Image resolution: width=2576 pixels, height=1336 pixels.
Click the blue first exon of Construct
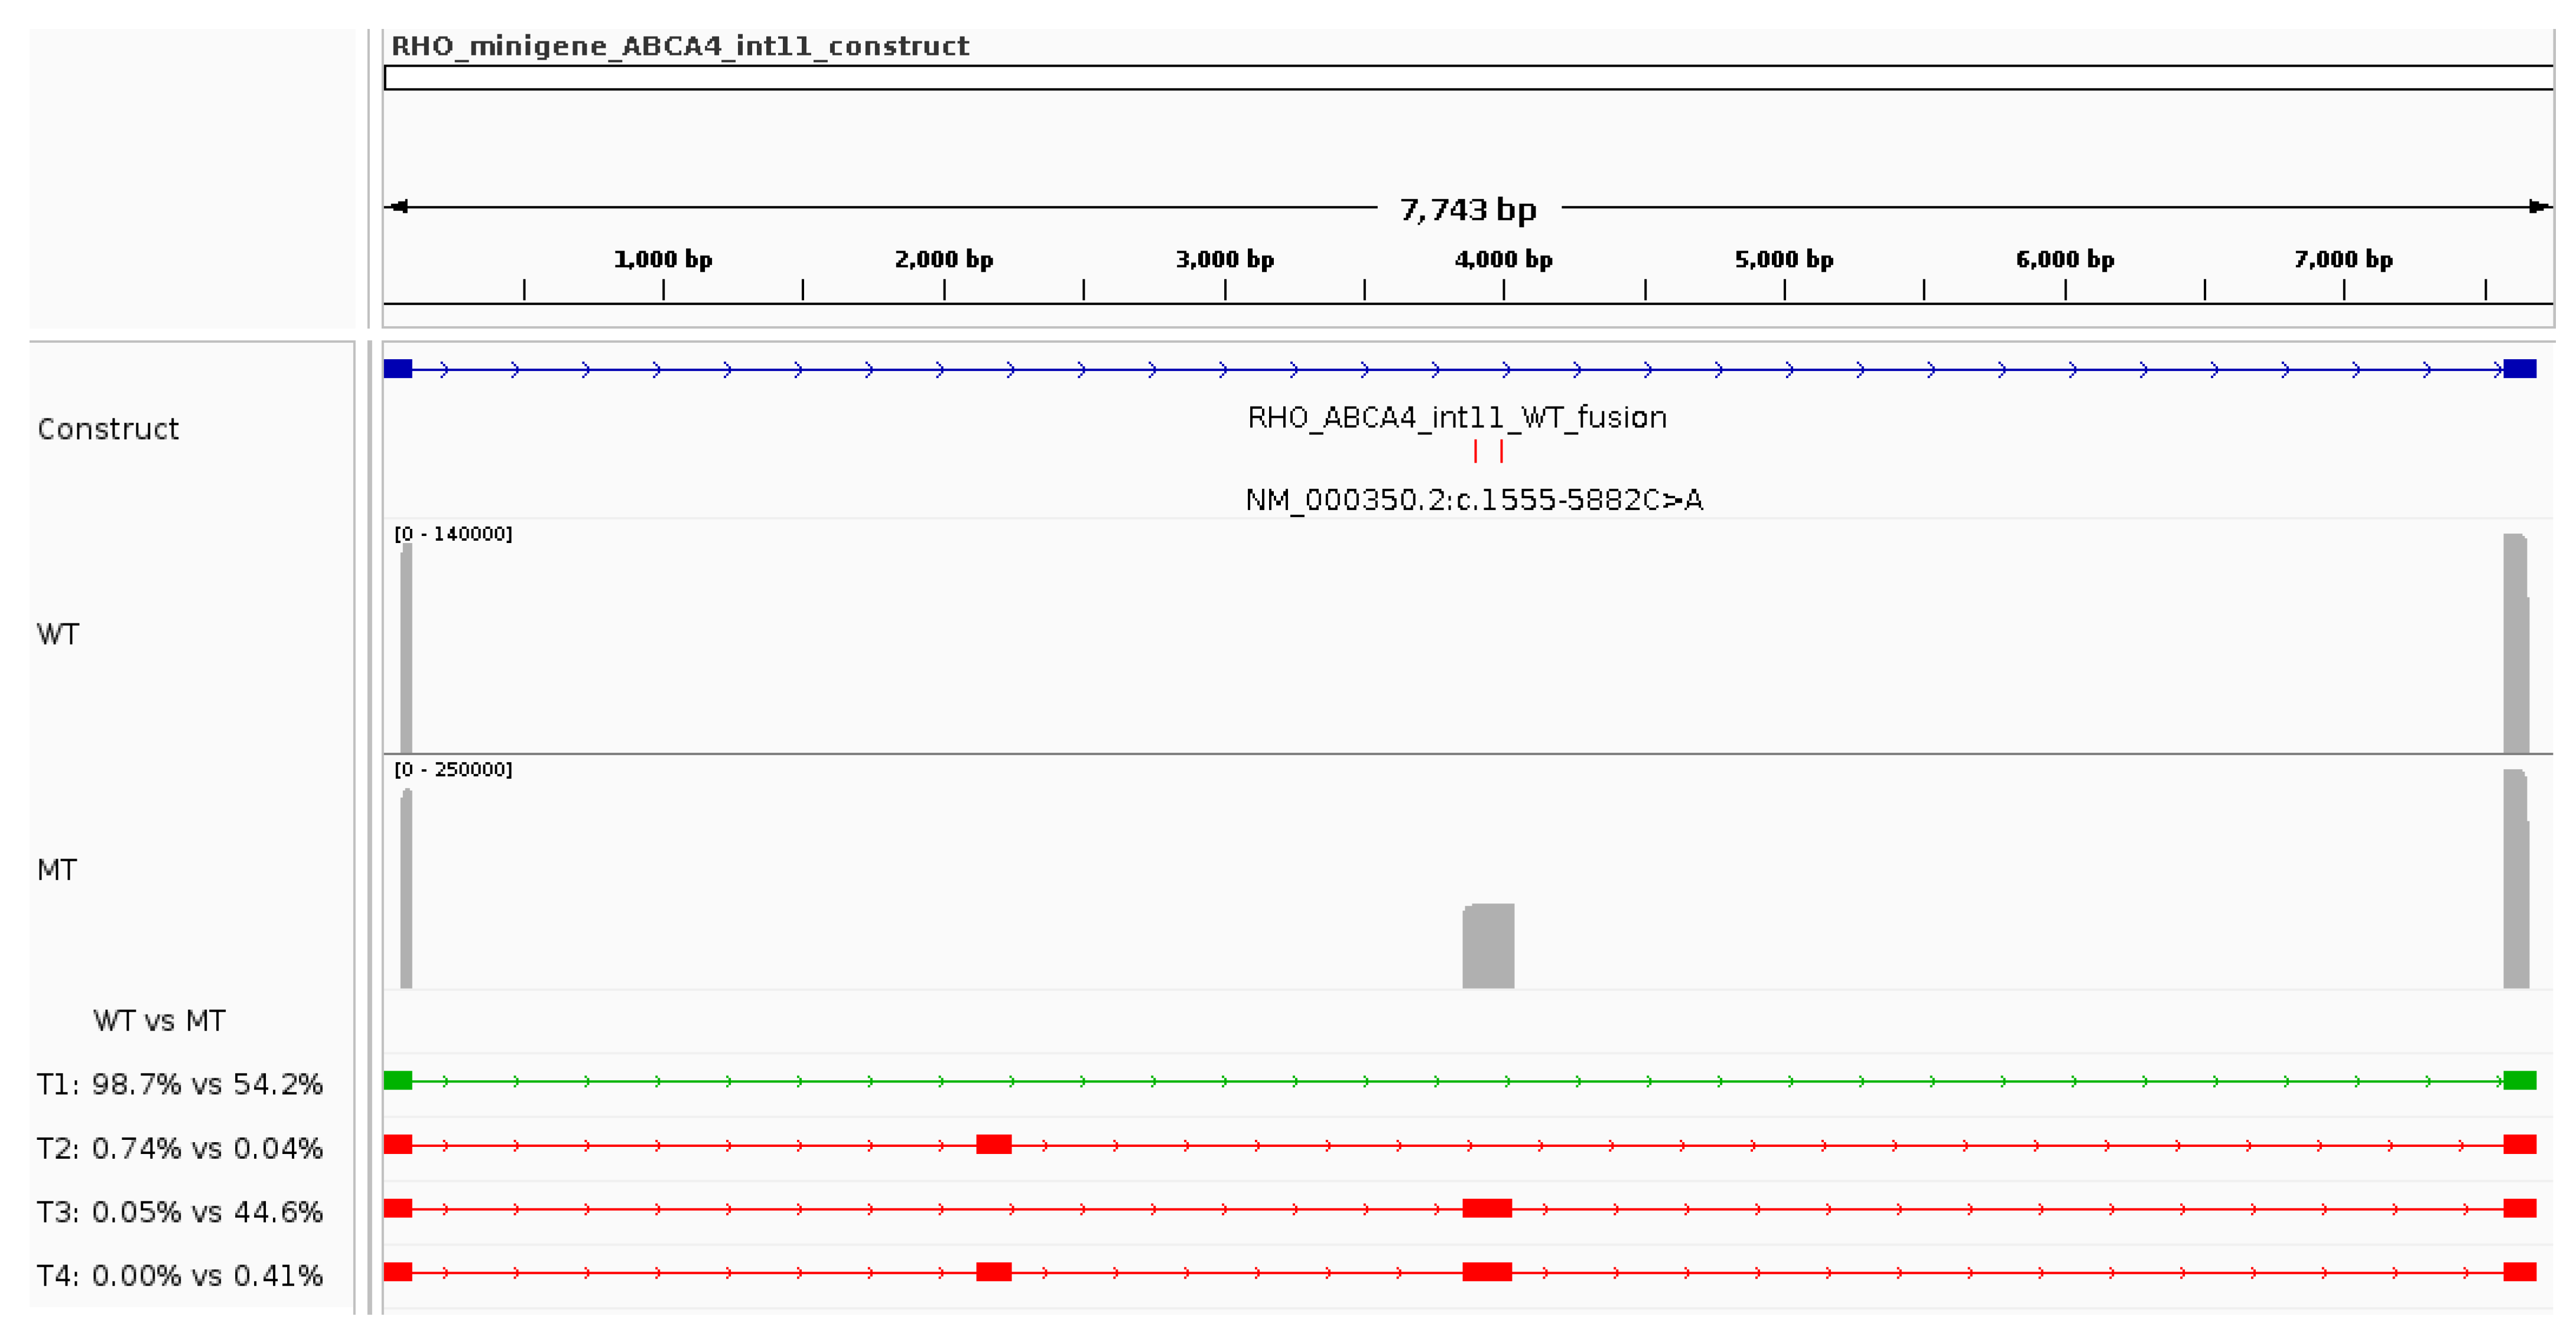click(x=398, y=369)
